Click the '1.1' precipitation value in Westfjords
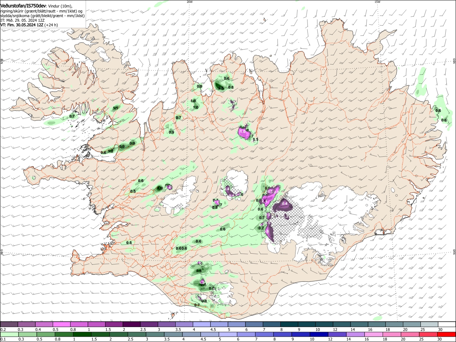The height and width of the screenshot is (342, 456). [x=115, y=108]
